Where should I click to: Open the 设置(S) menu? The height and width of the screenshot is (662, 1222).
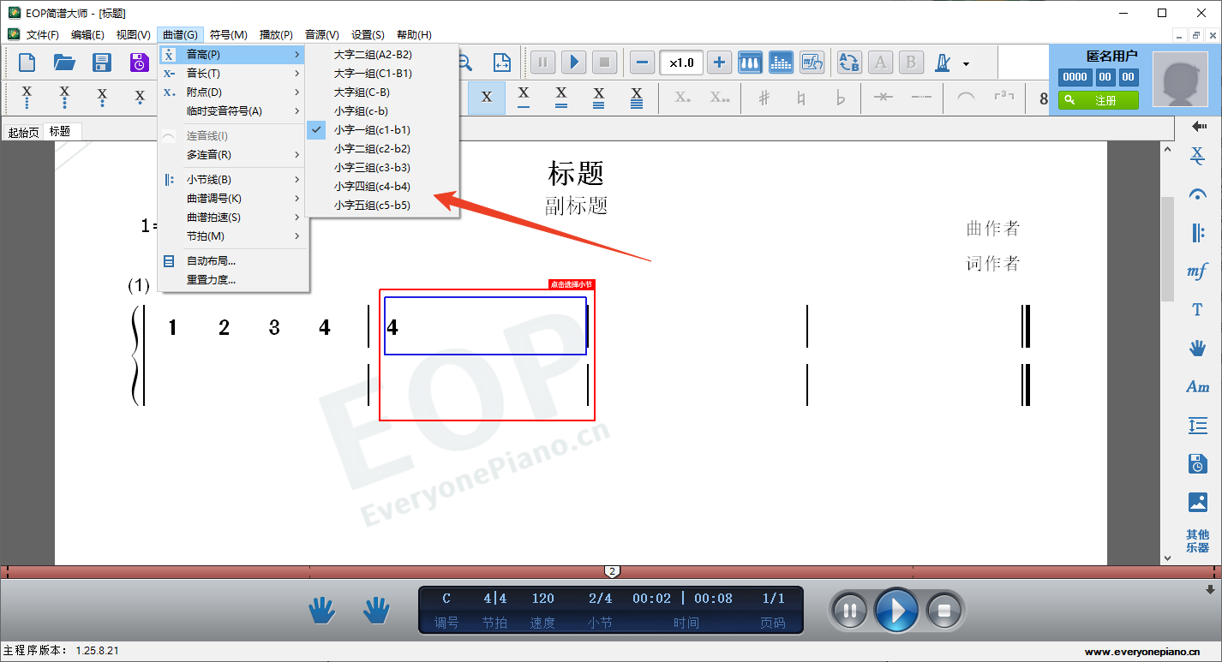[x=368, y=35]
